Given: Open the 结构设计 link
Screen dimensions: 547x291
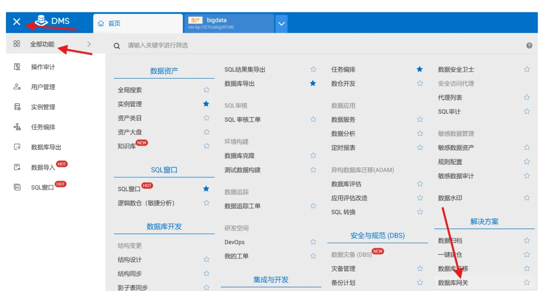Looking at the screenshot, I should [130, 260].
